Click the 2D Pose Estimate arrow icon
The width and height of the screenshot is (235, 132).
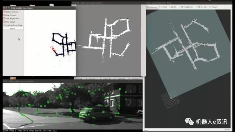coord(180,7)
